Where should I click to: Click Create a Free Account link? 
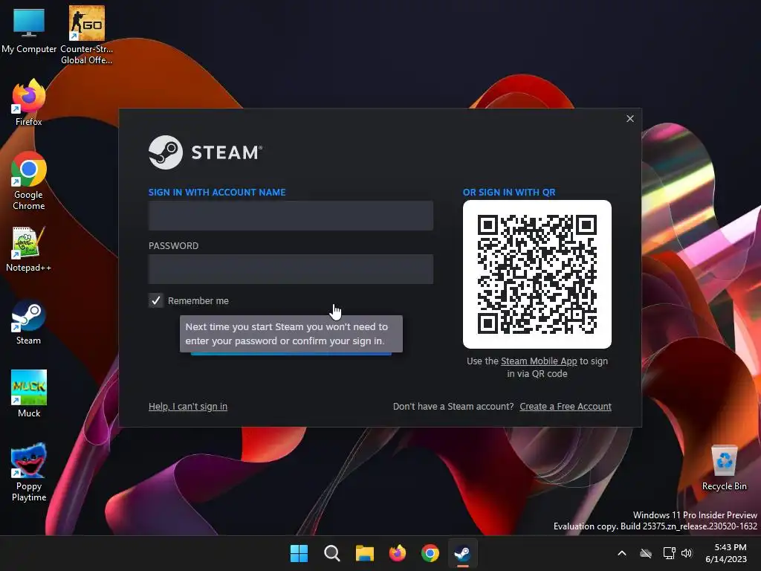[566, 407]
